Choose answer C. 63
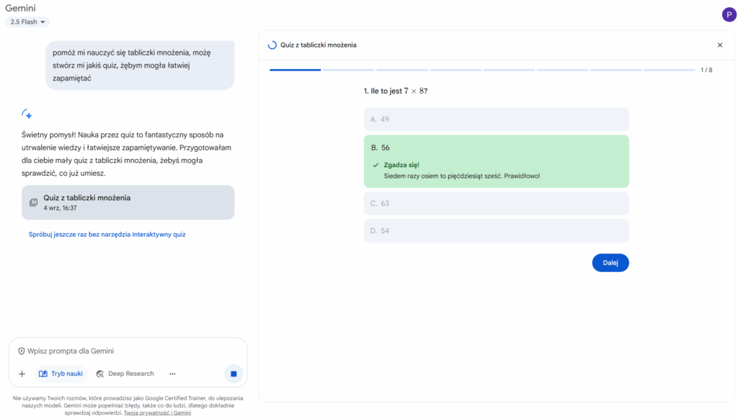 (496, 204)
